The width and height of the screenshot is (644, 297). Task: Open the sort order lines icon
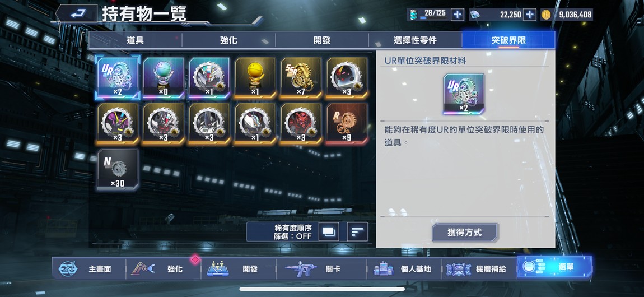[x=357, y=231]
